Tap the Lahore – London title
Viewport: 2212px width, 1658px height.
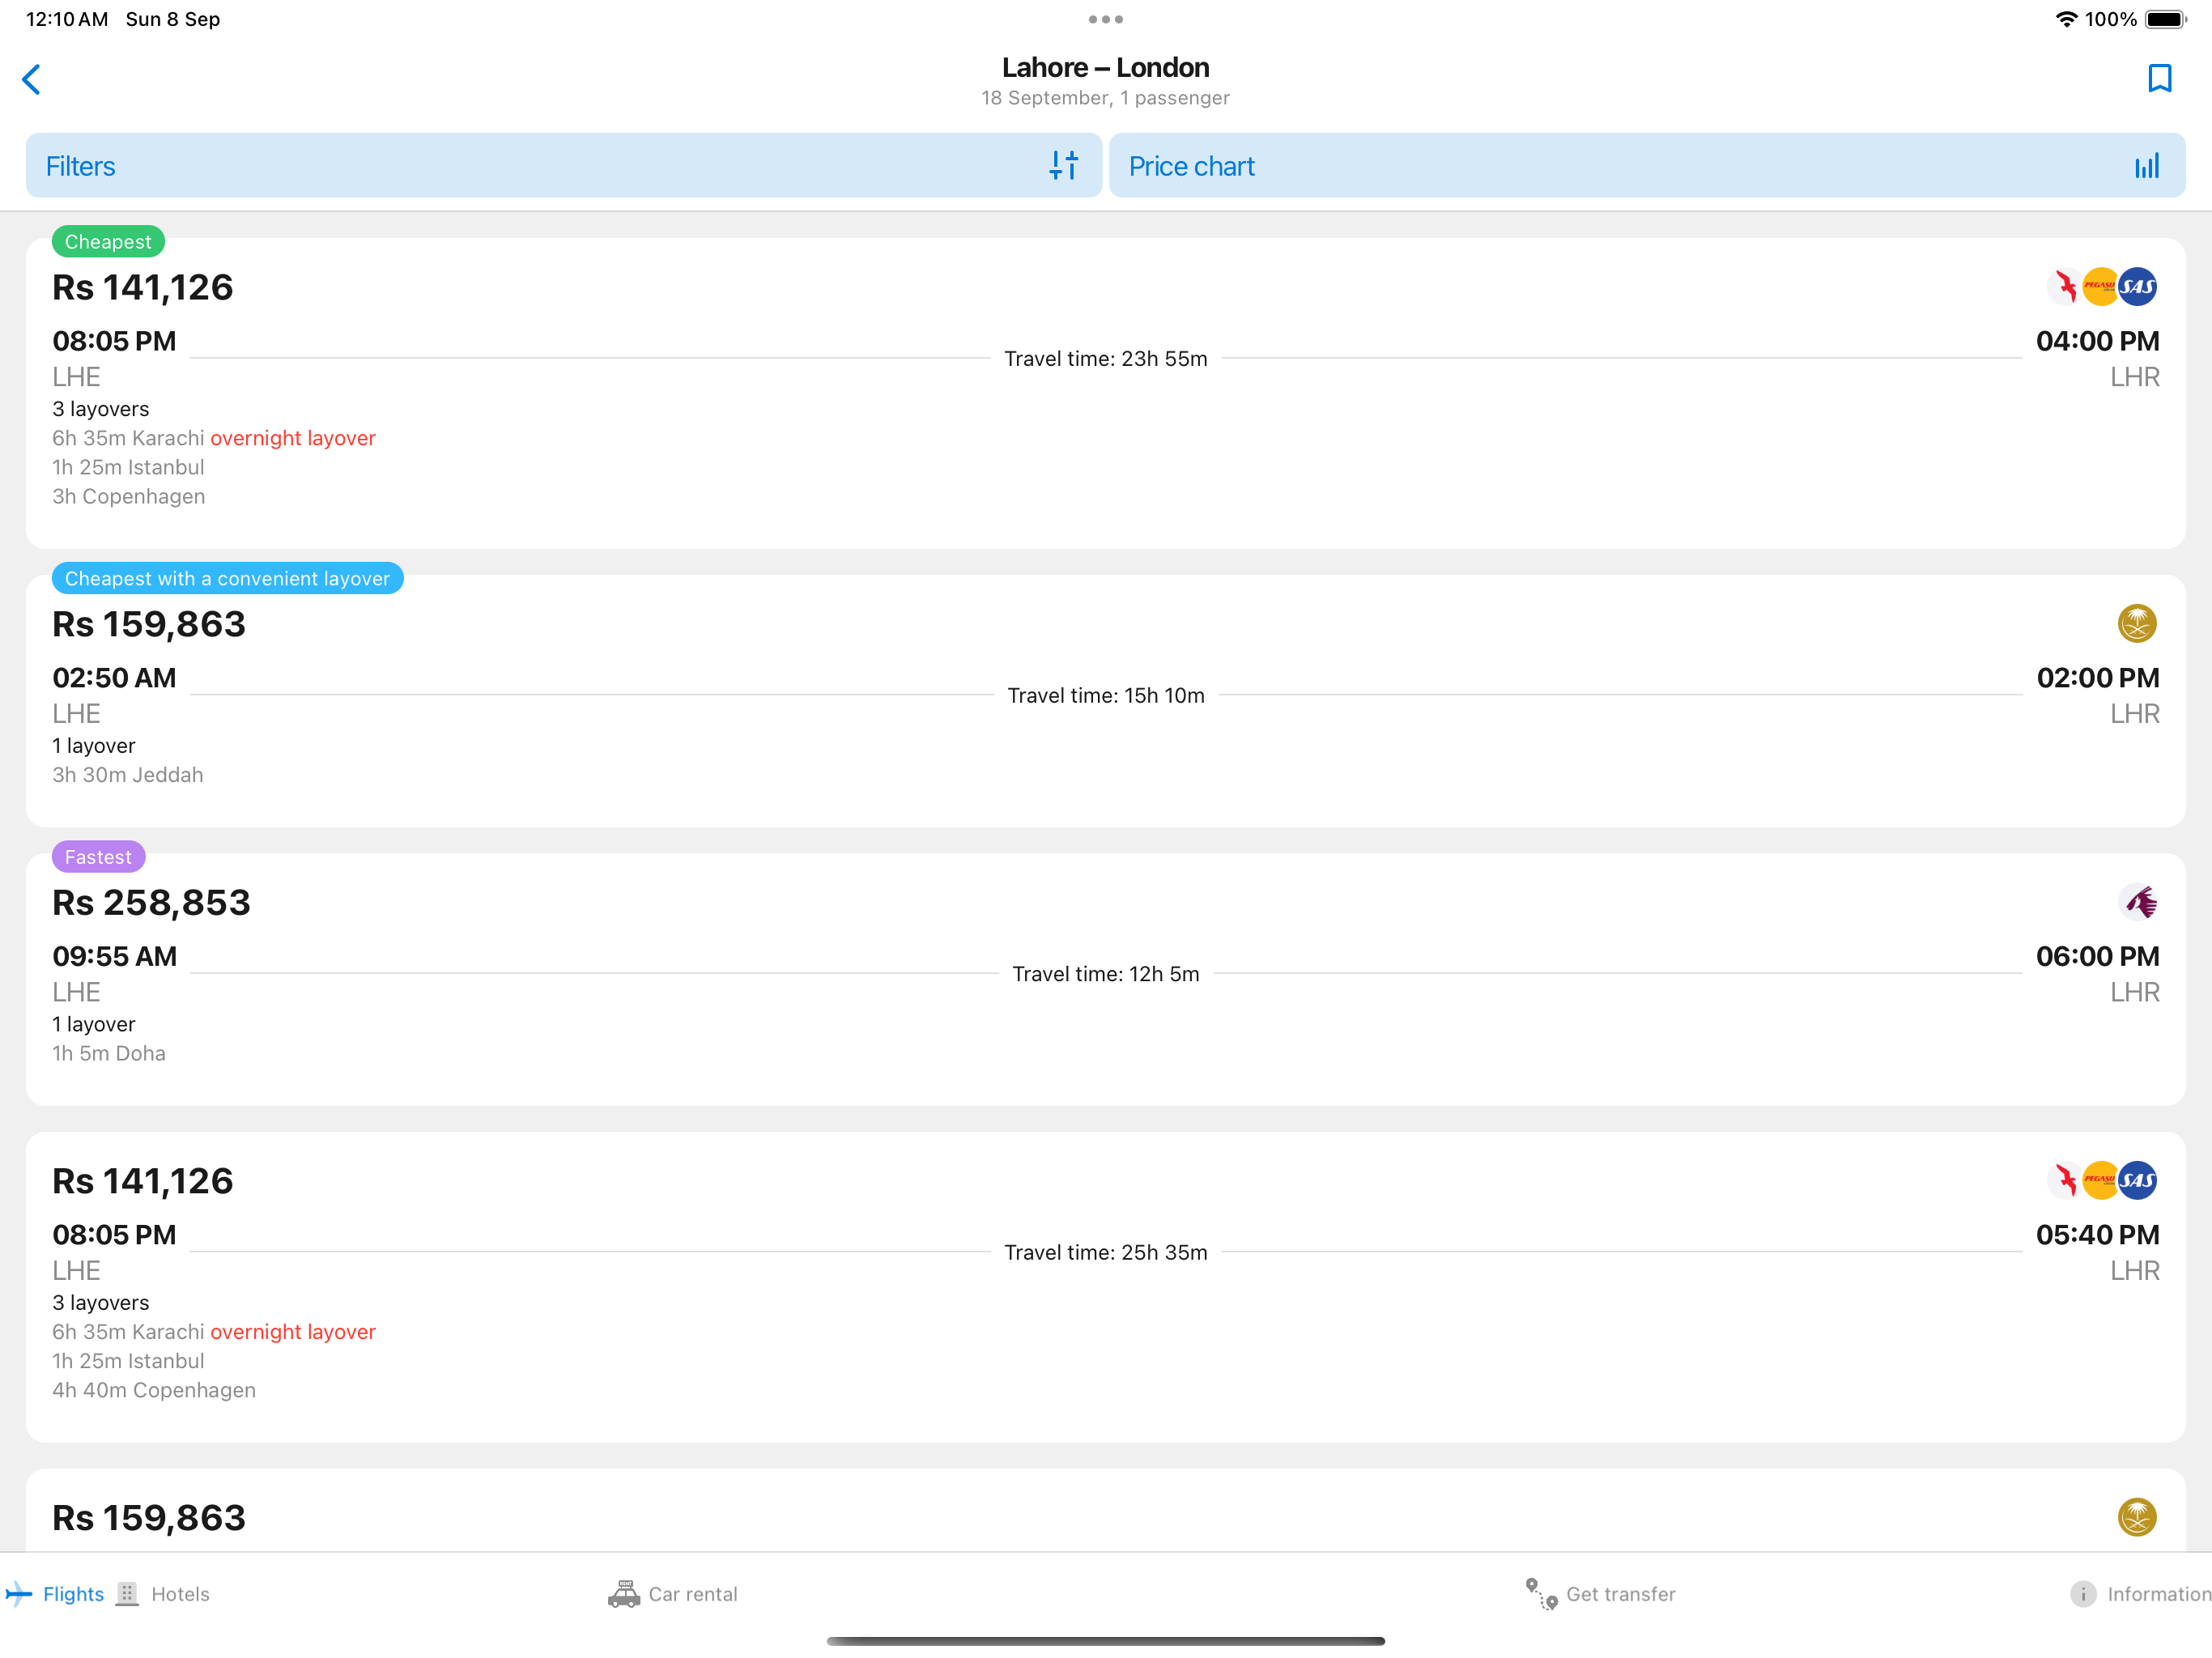(x=1106, y=67)
